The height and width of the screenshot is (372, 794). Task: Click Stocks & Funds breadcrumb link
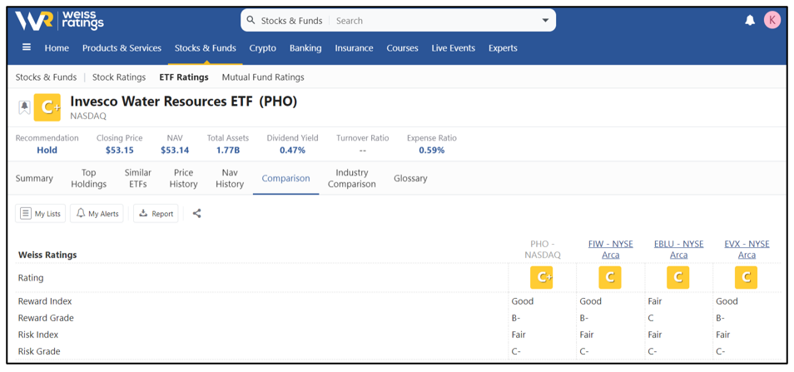(x=46, y=77)
